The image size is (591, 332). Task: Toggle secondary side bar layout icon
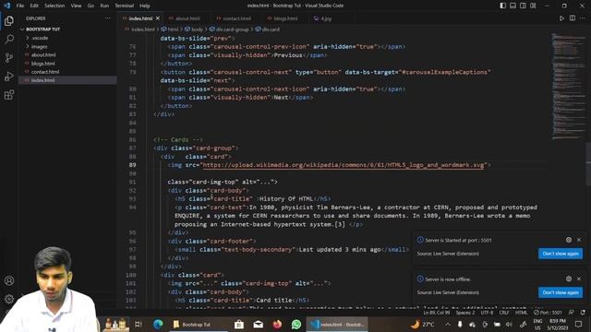(523, 6)
